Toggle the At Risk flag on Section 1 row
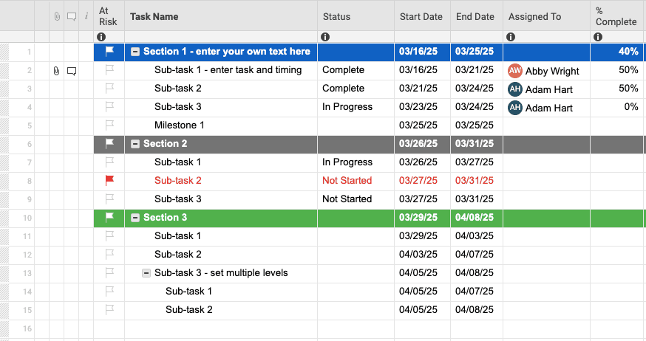Screen dimensions: 646x341 tap(109, 52)
